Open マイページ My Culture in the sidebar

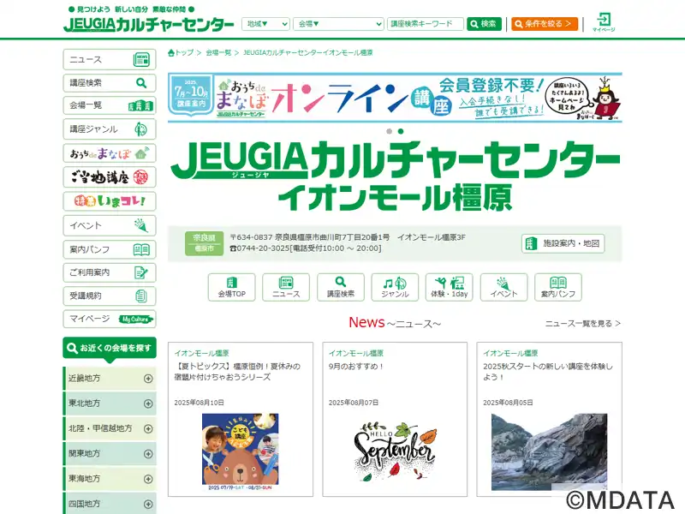tap(110, 319)
